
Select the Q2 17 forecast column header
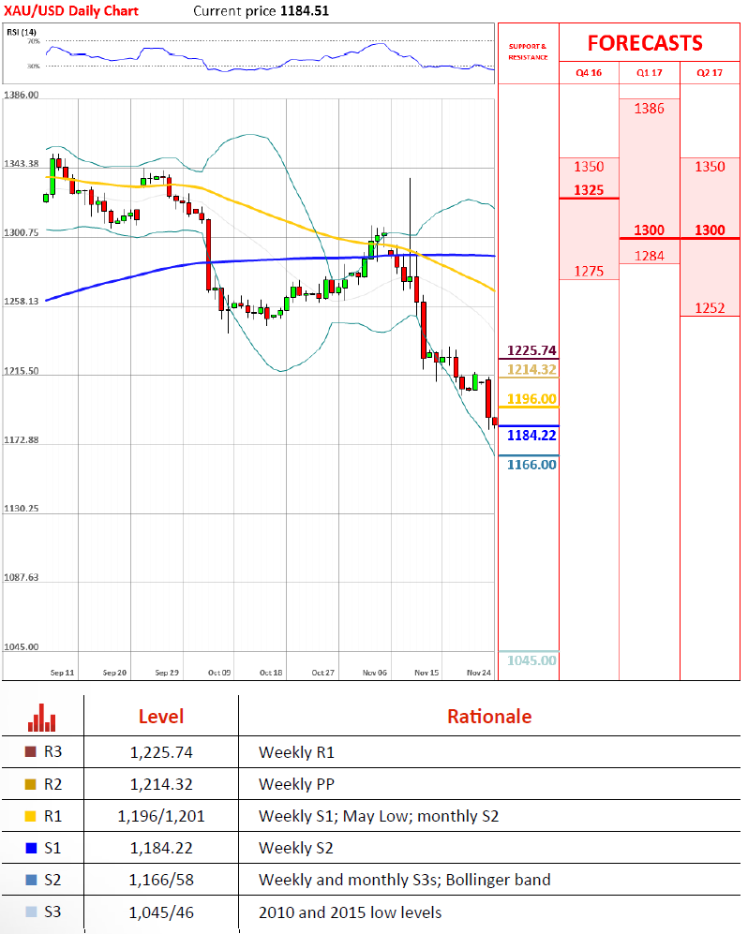[710, 73]
